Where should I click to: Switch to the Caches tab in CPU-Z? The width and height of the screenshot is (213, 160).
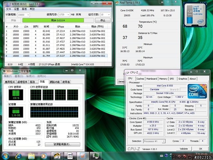[140, 79]
